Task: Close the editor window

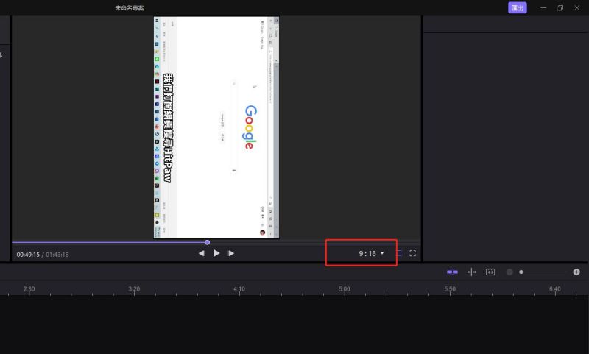Action: (x=577, y=8)
